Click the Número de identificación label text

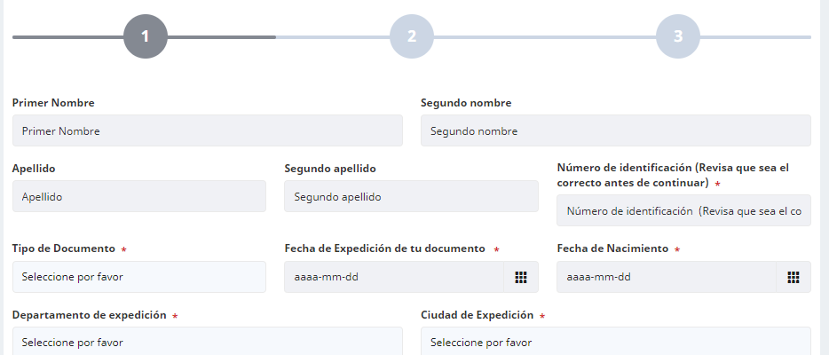tap(673, 176)
